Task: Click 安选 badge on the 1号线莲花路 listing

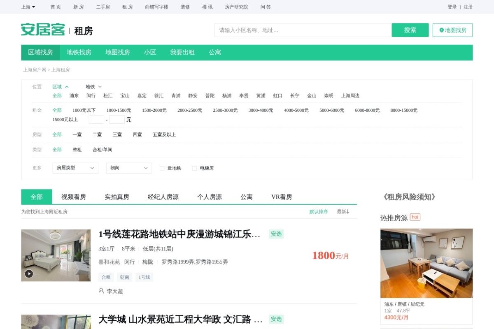Action: tap(276, 234)
